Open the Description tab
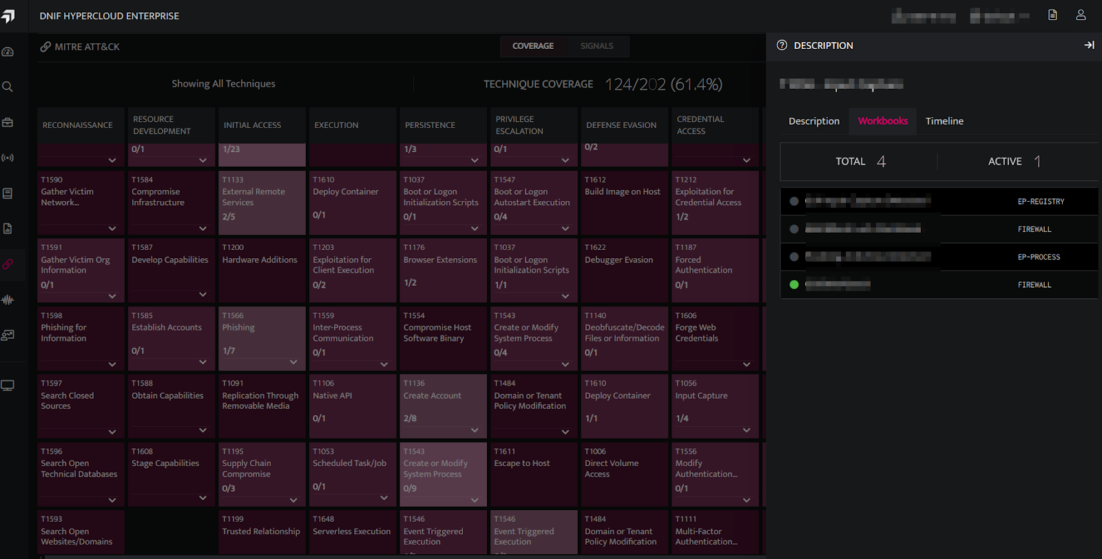 [814, 121]
